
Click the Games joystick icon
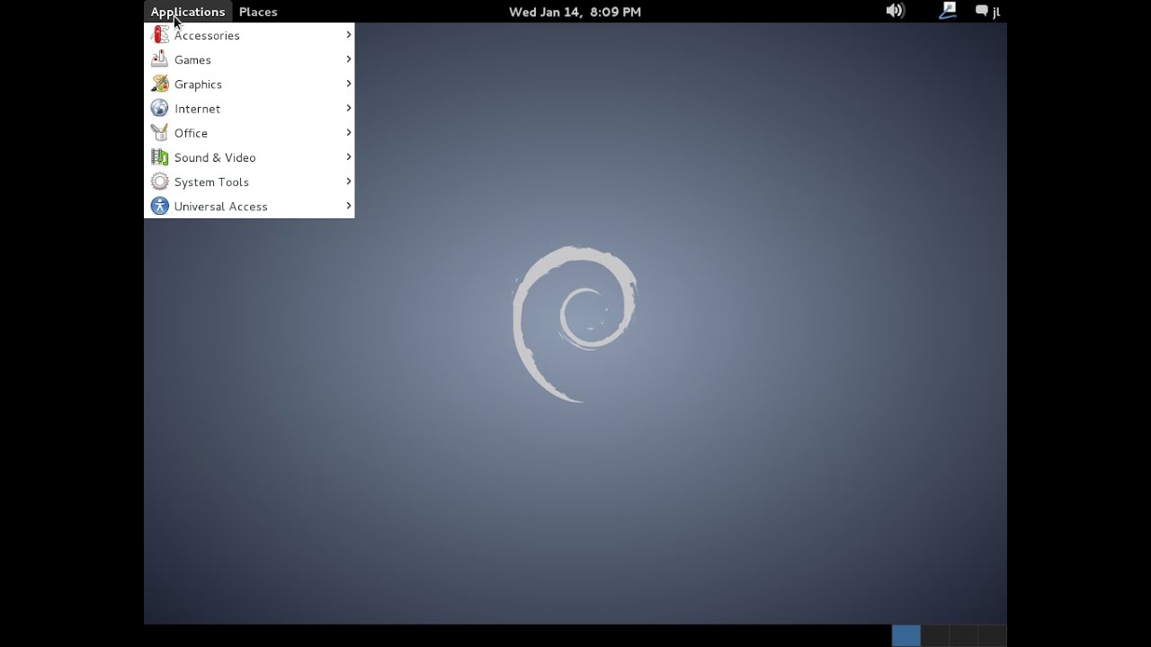point(160,59)
